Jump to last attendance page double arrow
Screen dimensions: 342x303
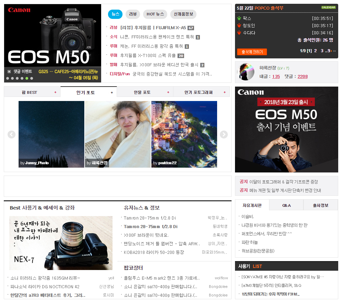click(x=334, y=51)
